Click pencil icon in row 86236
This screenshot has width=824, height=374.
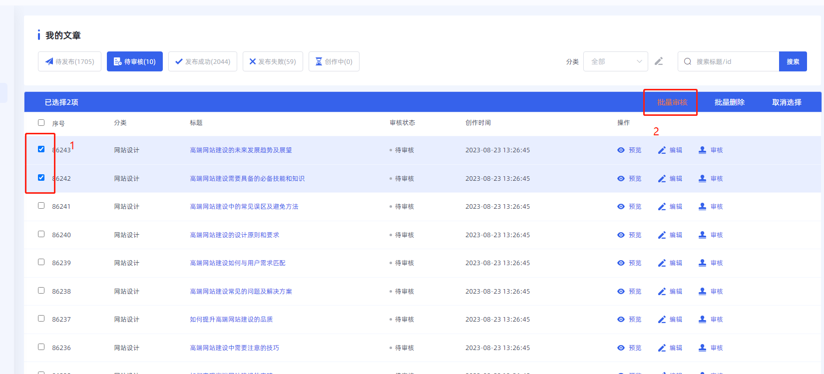[662, 348]
